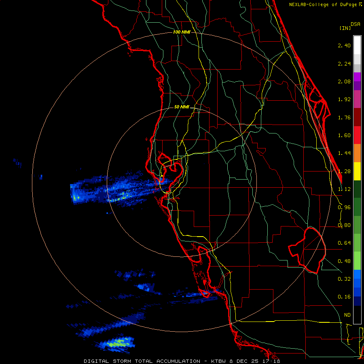Click the Digital Storm Total Accumulation caption
This screenshot has height=364, width=364.
point(182,361)
